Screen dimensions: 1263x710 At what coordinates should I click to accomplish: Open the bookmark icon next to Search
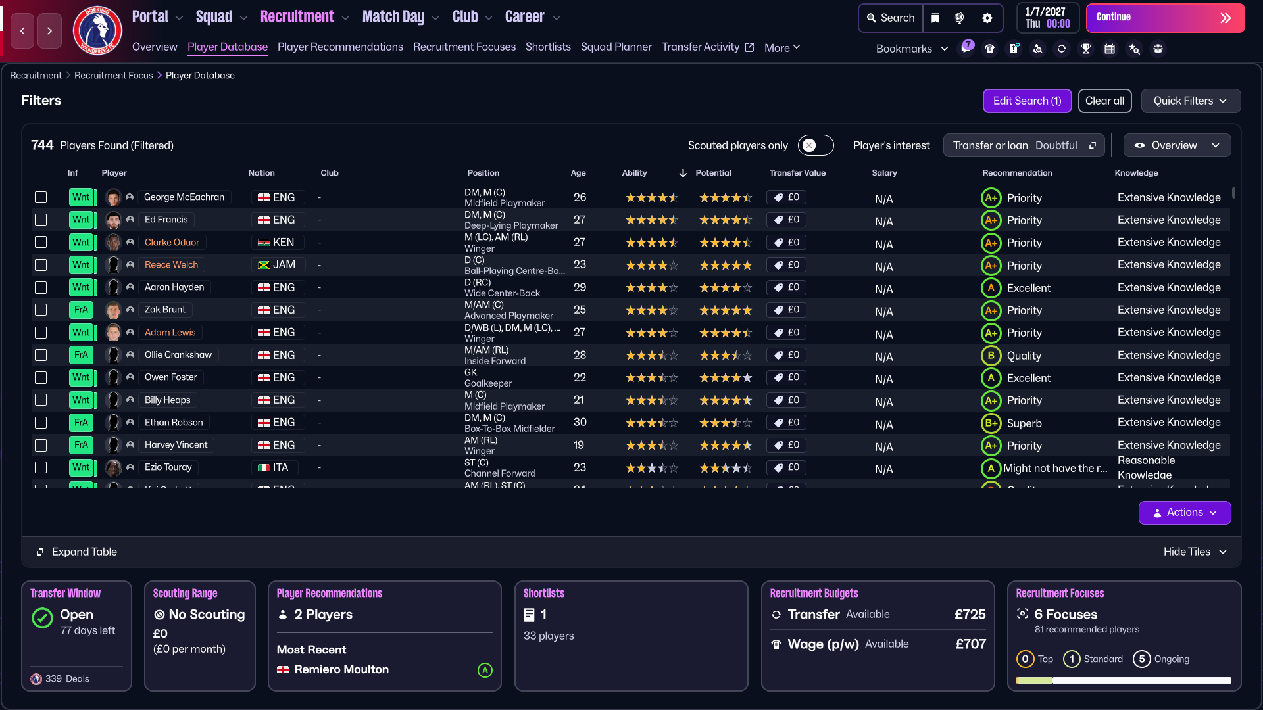(x=935, y=18)
